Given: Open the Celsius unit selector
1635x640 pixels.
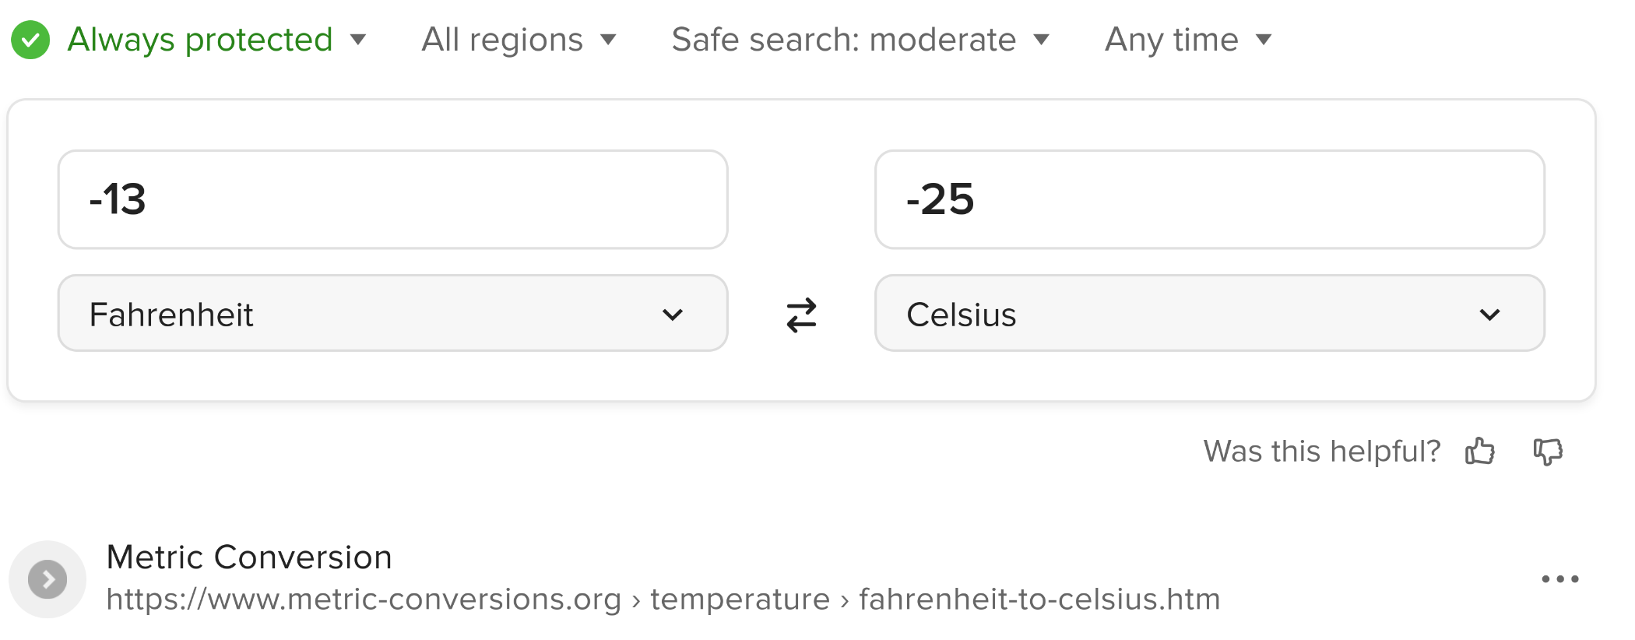Looking at the screenshot, I should pyautogui.click(x=1210, y=313).
